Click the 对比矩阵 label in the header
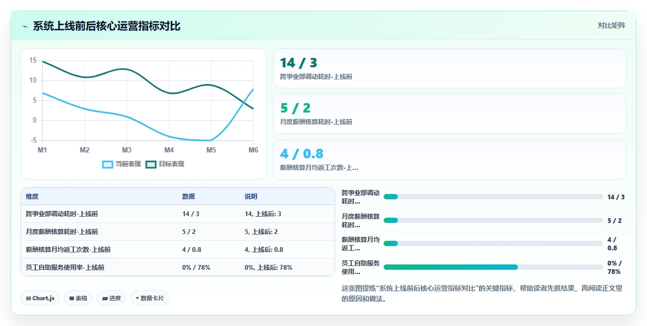The width and height of the screenshot is (647, 326). 612,25
